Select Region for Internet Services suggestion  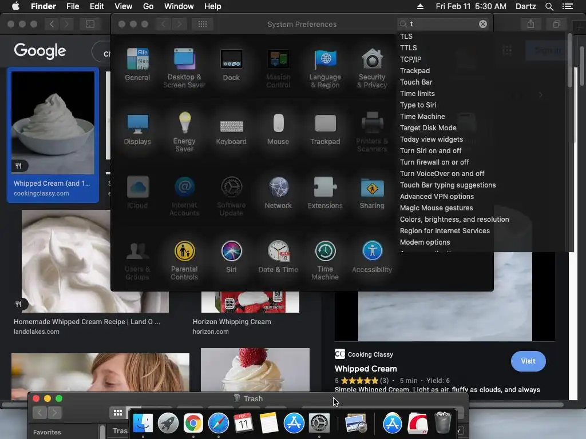pyautogui.click(x=445, y=231)
